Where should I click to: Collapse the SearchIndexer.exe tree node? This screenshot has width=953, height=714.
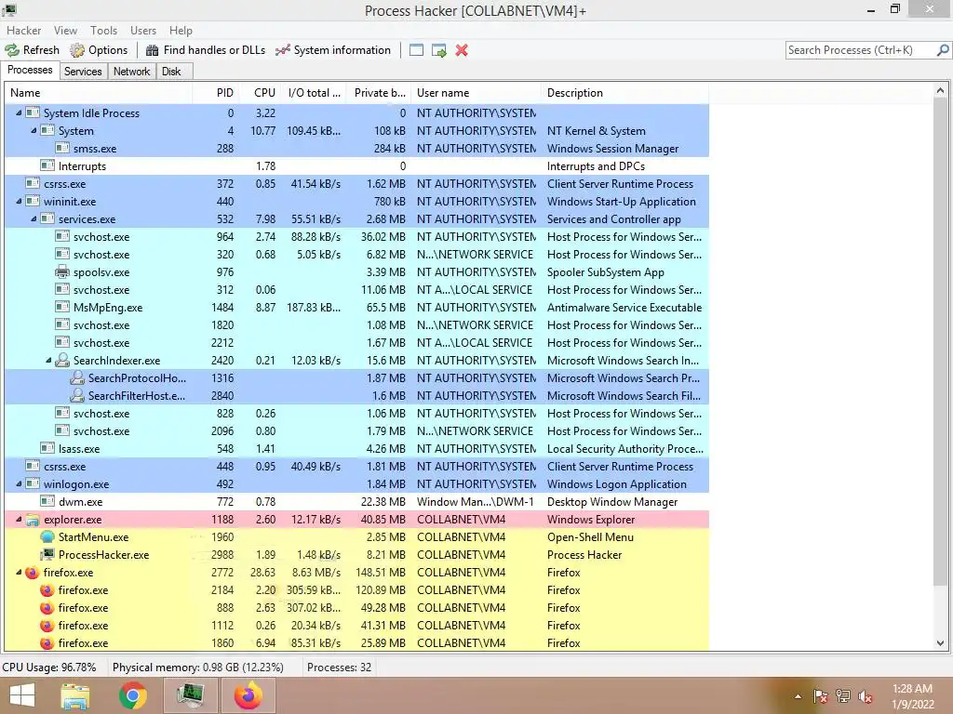tap(48, 360)
